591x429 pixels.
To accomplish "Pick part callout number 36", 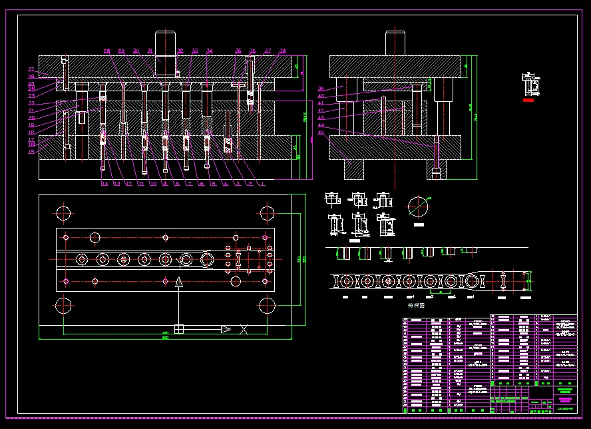I will 252,51.
